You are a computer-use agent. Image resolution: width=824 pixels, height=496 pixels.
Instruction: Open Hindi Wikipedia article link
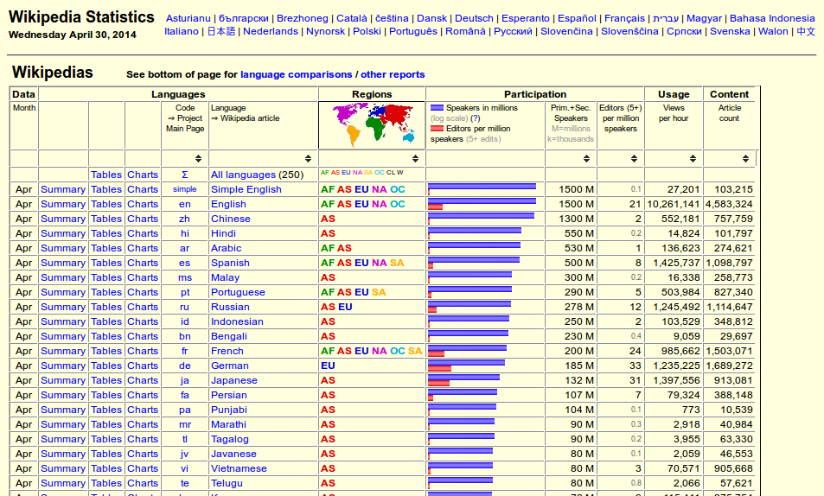[x=223, y=233]
